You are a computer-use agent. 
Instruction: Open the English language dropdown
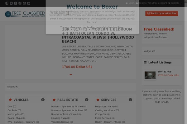tap(175, 3)
